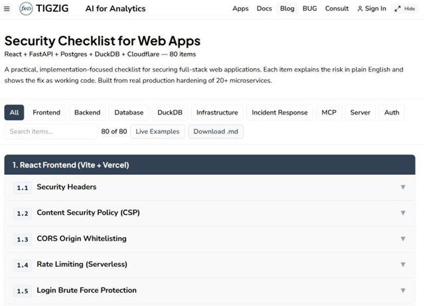Show Incident Response items
The height and width of the screenshot is (306, 432).
[279, 113]
